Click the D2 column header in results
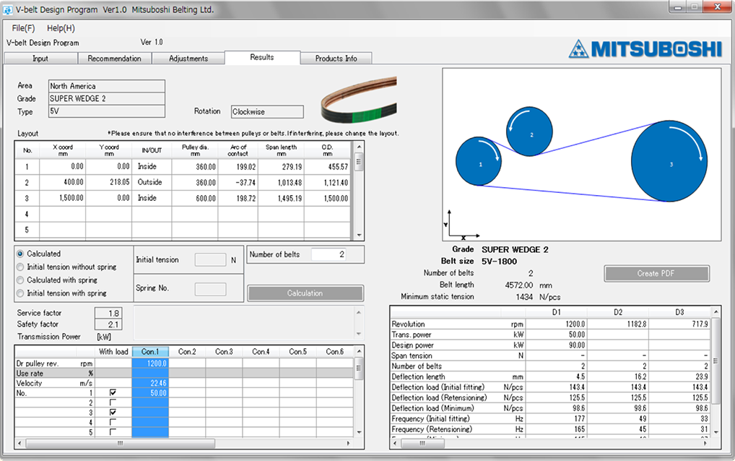Screen dimensions: 735x461 coord(618,312)
